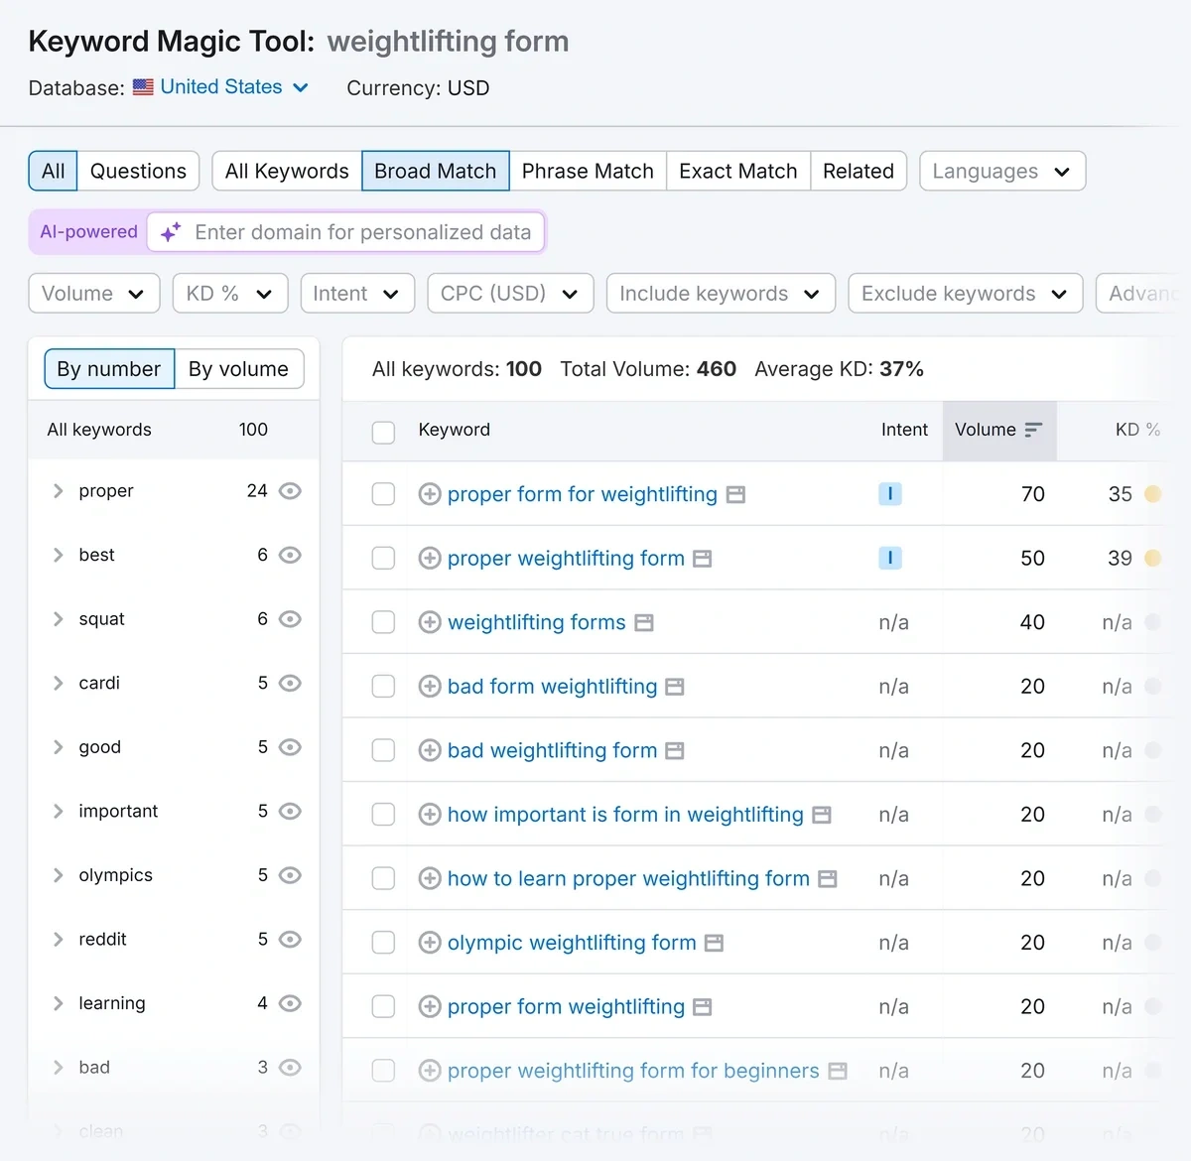Click the sort icon on the Volume column

(x=1032, y=430)
